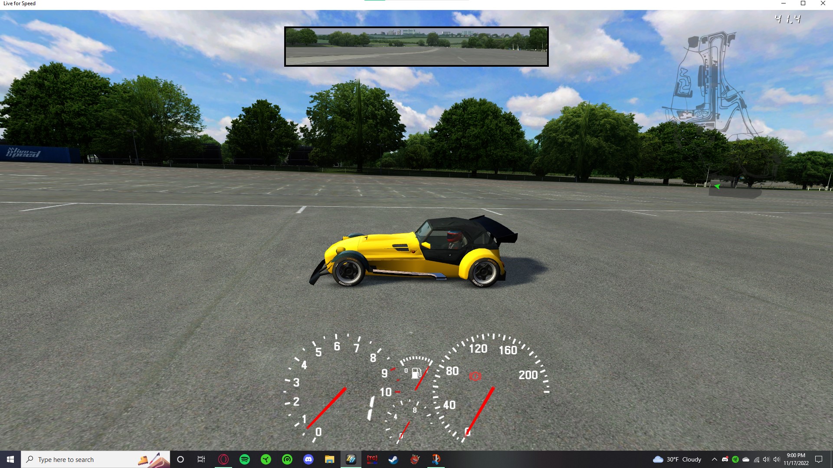Click the Live for Speed taskbar icon

(x=351, y=459)
